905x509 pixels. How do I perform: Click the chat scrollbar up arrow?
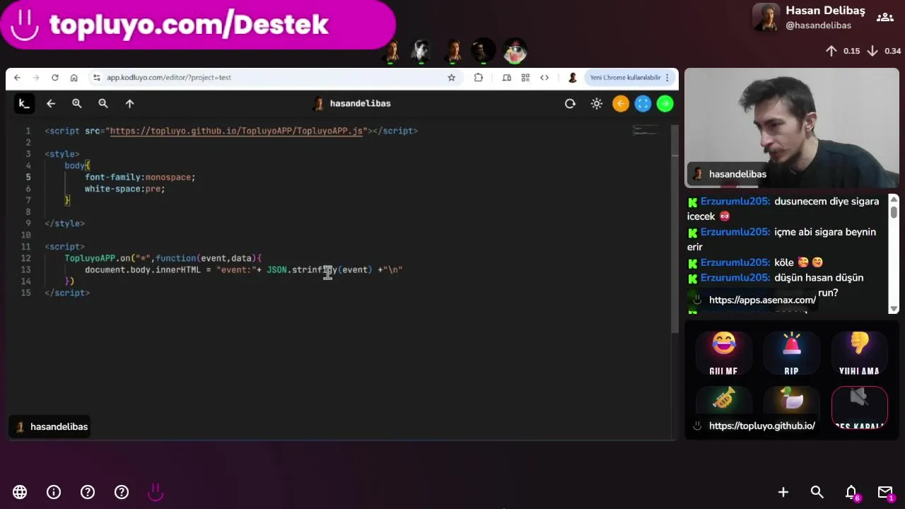(x=894, y=199)
